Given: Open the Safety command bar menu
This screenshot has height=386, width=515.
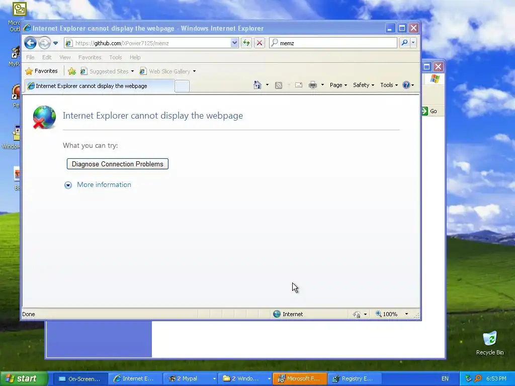Looking at the screenshot, I should tap(364, 85).
